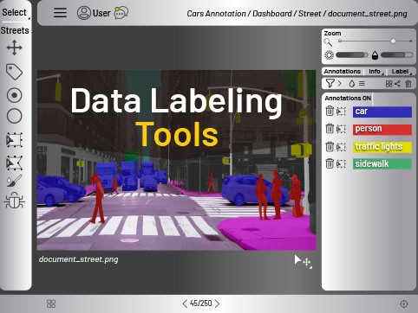Toggle Annotations ON switch
This screenshot has height=313, width=418.
(348, 99)
